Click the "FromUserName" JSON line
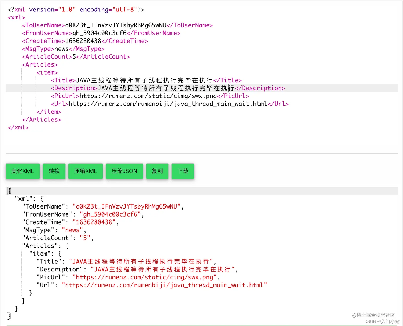The image size is (403, 326). coord(83,214)
